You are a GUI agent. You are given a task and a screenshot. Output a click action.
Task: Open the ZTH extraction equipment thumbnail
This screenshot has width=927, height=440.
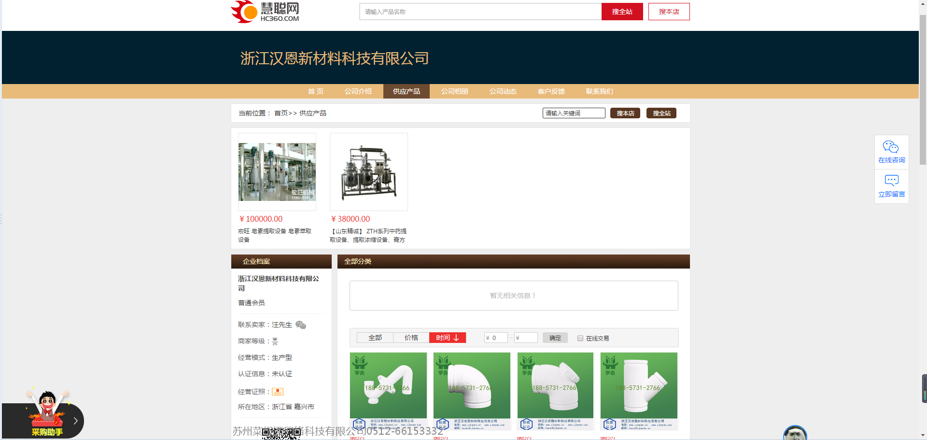click(x=369, y=172)
